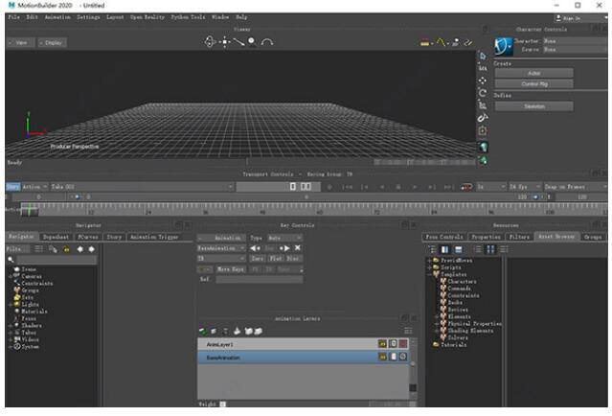This screenshot has height=416, width=612.
Task: Click the merge layers icon in Animation Layers
Action: click(237, 332)
